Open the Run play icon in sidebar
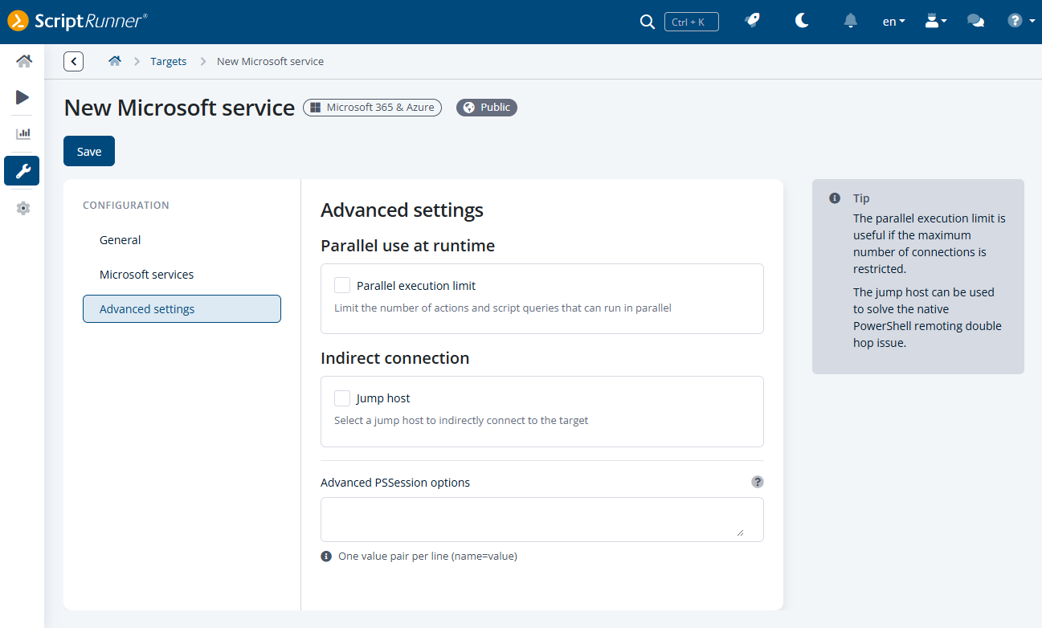This screenshot has height=628, width=1042. (x=22, y=97)
